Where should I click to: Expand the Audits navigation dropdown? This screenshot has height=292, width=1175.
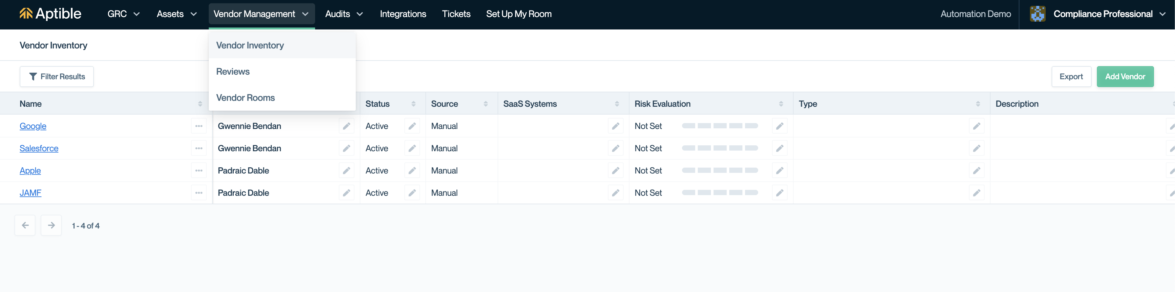point(344,14)
